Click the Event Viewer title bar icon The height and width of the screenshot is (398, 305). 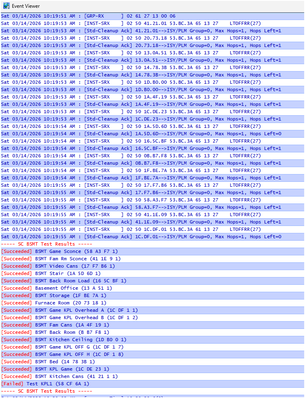[x=6, y=6]
